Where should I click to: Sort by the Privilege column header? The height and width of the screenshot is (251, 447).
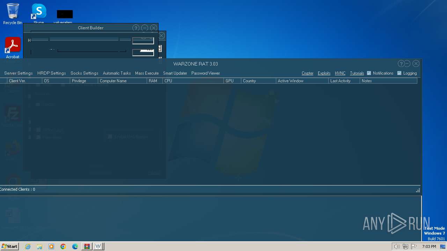tap(84, 81)
